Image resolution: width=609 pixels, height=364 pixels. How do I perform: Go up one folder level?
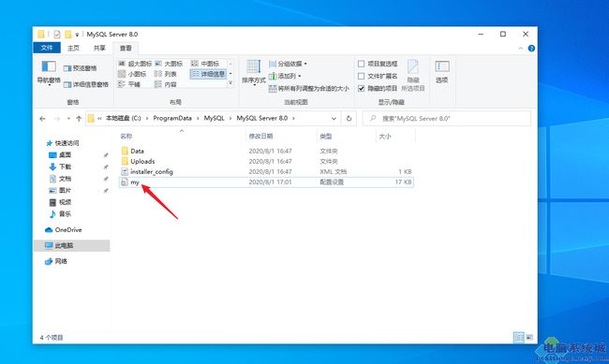point(79,119)
